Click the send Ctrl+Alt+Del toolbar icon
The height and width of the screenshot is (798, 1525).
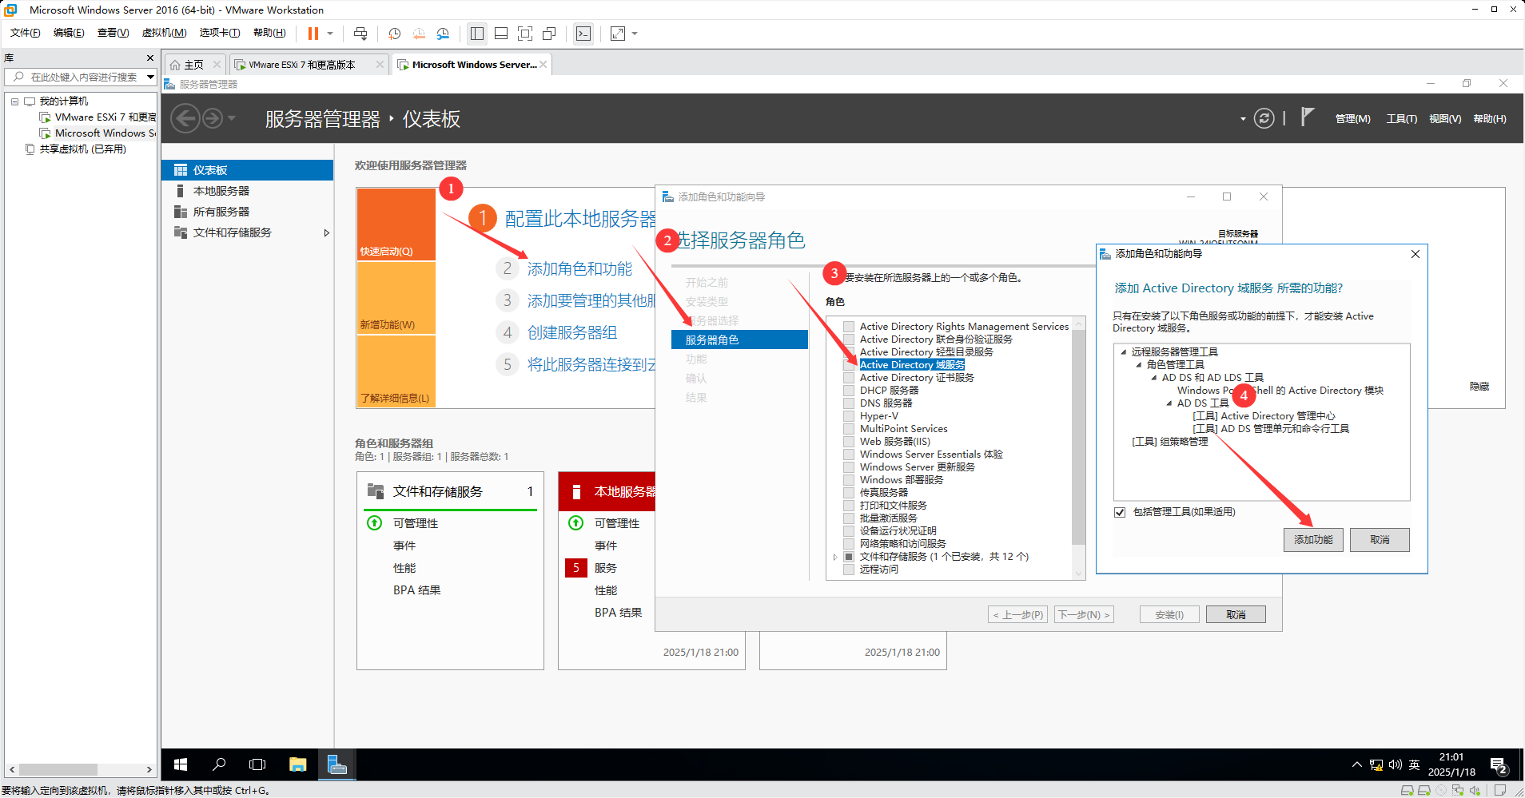pyautogui.click(x=360, y=34)
